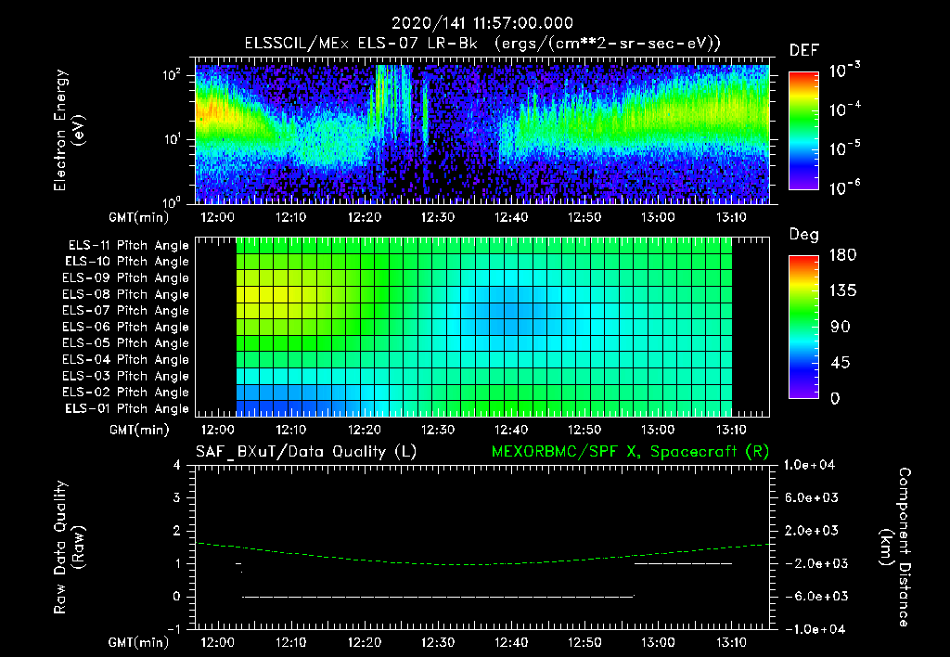Click the 180 value on Deg scale
Image resolution: width=950 pixels, height=657 pixels.
(x=842, y=255)
